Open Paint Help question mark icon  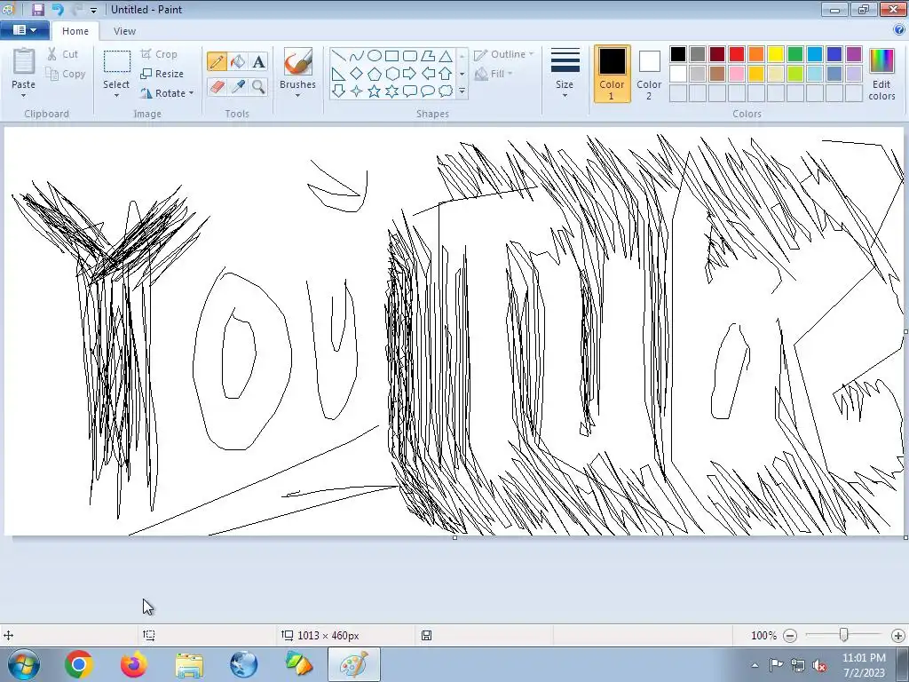click(x=899, y=30)
